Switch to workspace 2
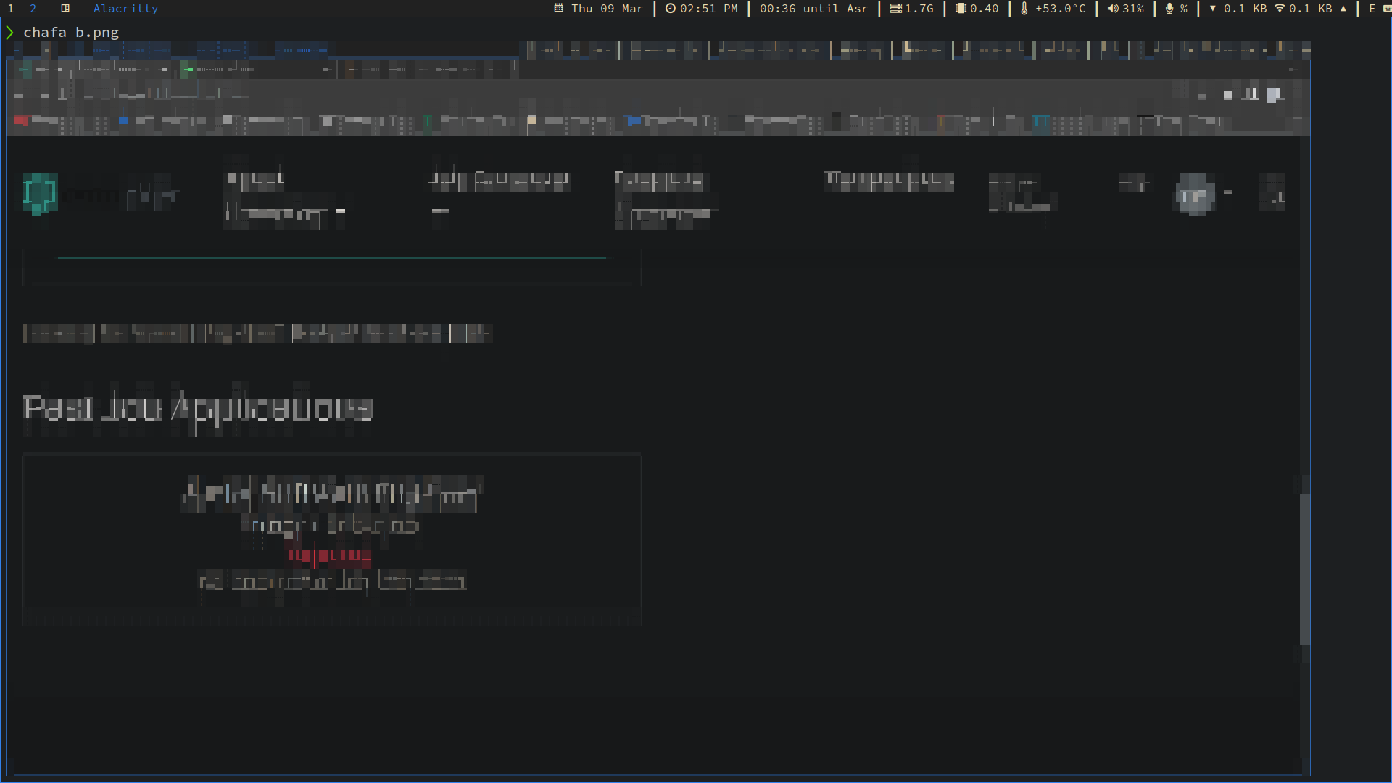Image resolution: width=1392 pixels, height=783 pixels. coord(33,9)
